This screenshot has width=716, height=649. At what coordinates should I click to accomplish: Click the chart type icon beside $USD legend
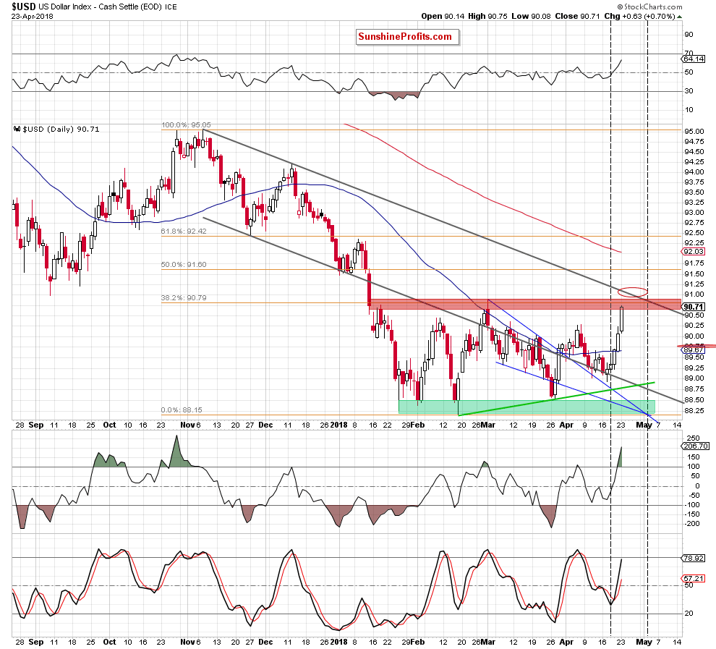tap(17, 130)
